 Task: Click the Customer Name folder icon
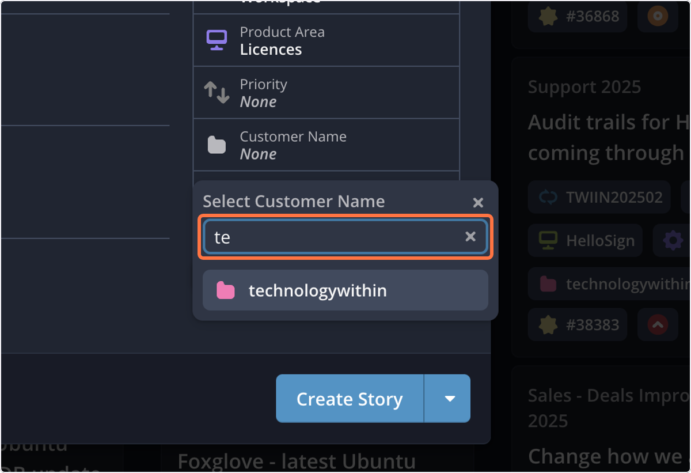[x=217, y=145]
